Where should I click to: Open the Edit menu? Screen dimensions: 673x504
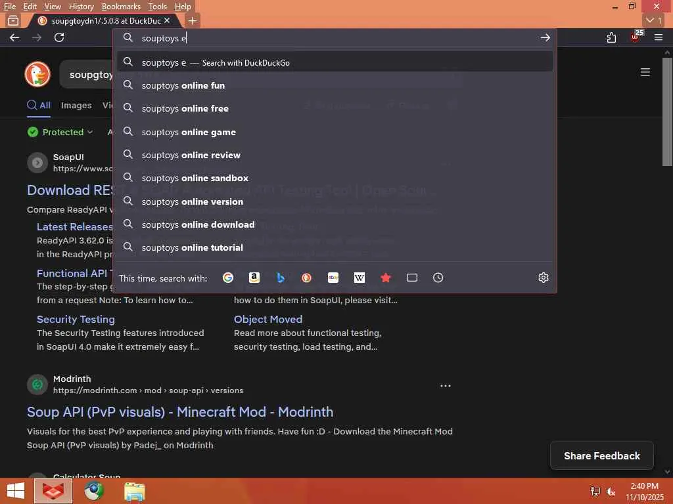[x=30, y=7]
